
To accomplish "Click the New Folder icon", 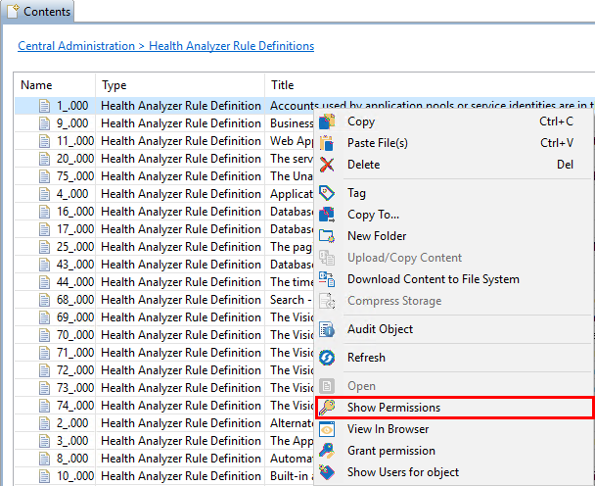I will pos(328,236).
